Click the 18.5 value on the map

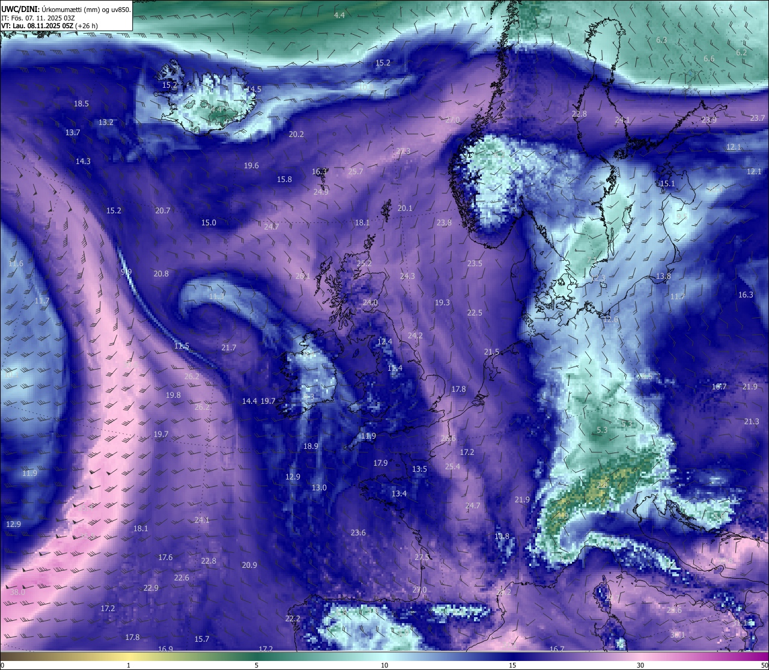(81, 103)
